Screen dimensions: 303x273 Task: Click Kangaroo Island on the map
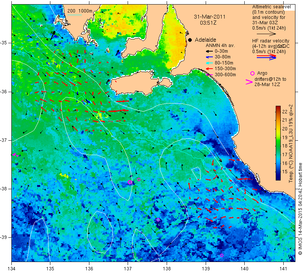[x=135, y=83]
